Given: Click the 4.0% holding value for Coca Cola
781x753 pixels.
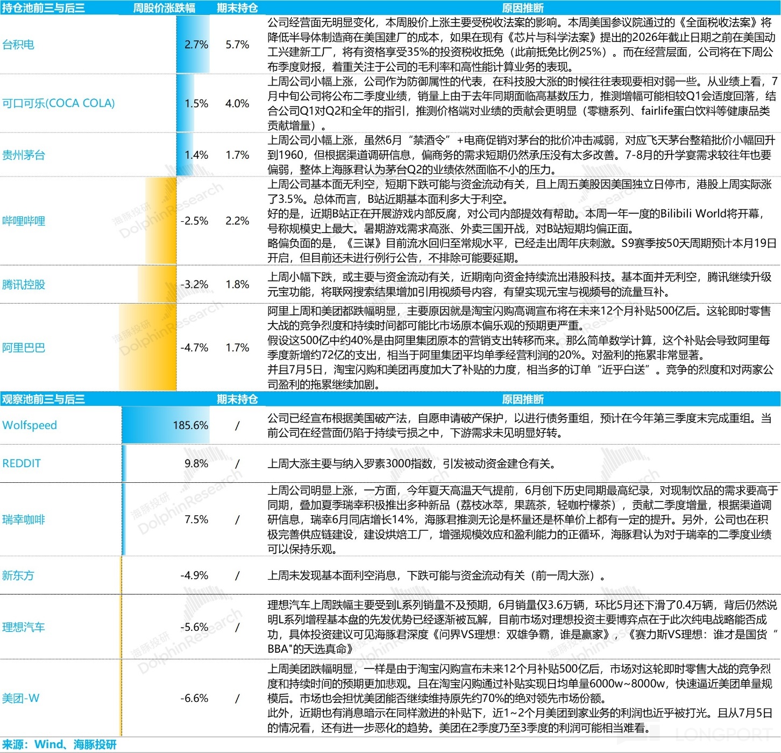Looking at the screenshot, I should point(237,103).
